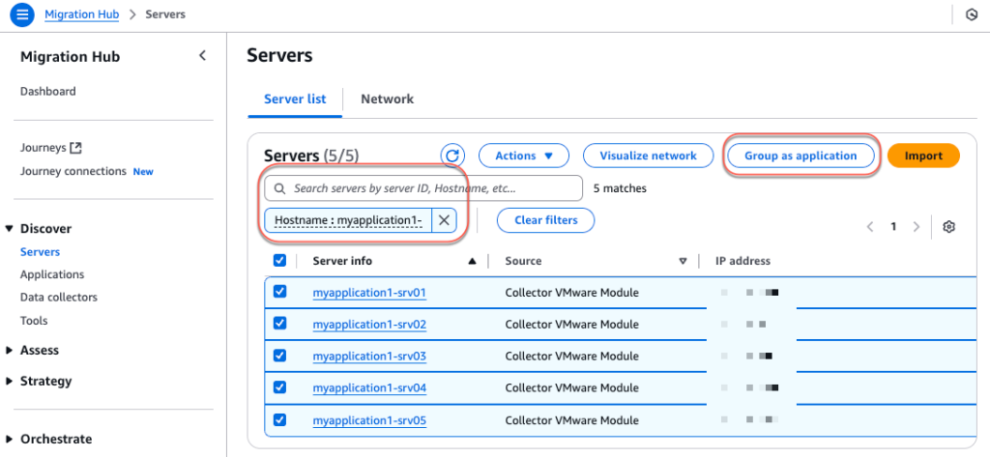Screen dimensions: 990x457
Task: Open Journeys external link
Action: point(51,148)
